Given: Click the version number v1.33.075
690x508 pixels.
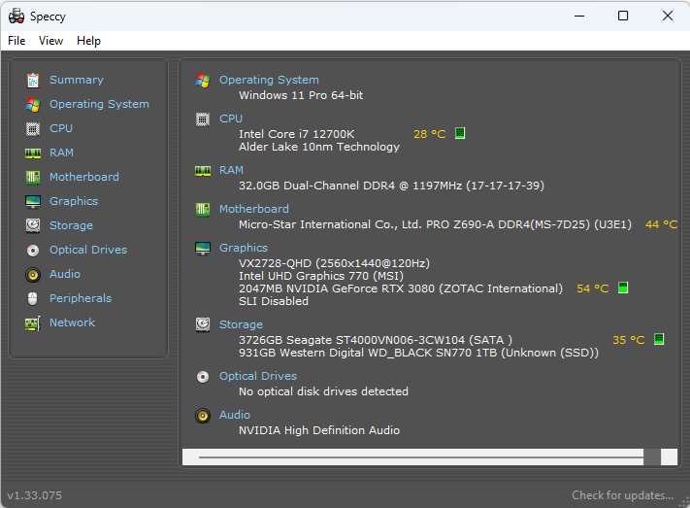Looking at the screenshot, I should (35, 495).
